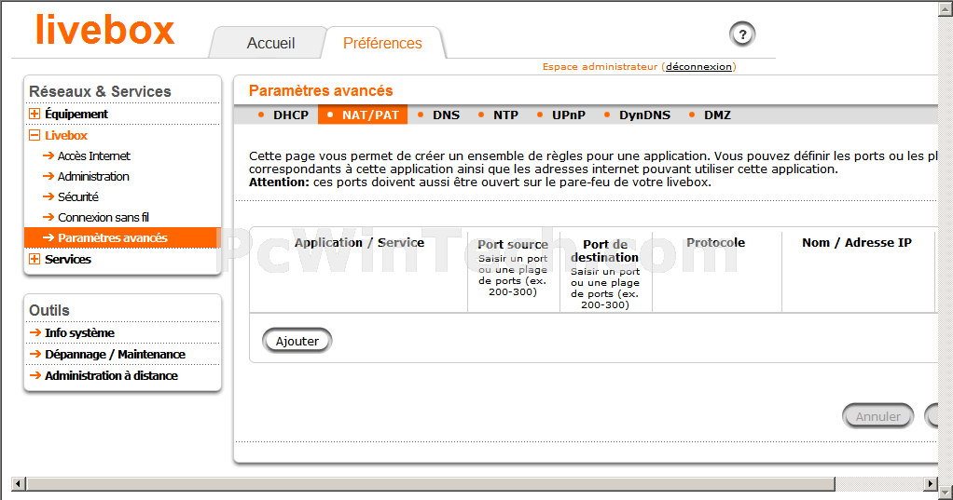Open Administration à distance
Screen dimensions: 953x500
111,376
